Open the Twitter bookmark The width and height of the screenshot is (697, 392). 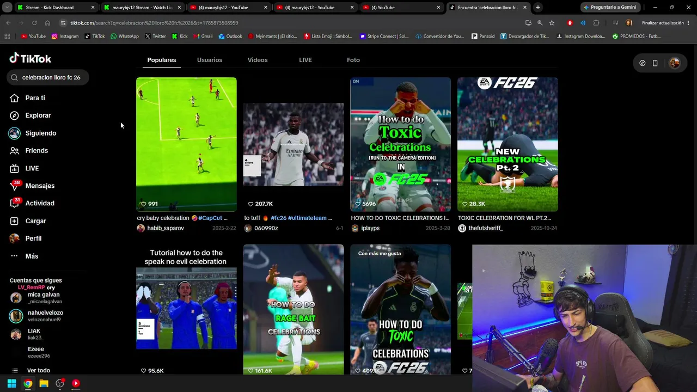click(x=156, y=36)
